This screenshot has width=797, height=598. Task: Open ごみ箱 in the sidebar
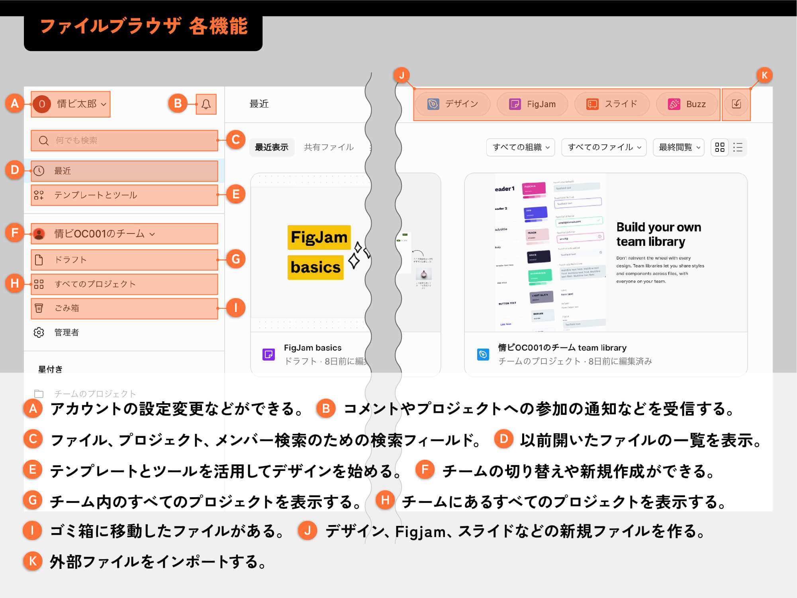124,308
